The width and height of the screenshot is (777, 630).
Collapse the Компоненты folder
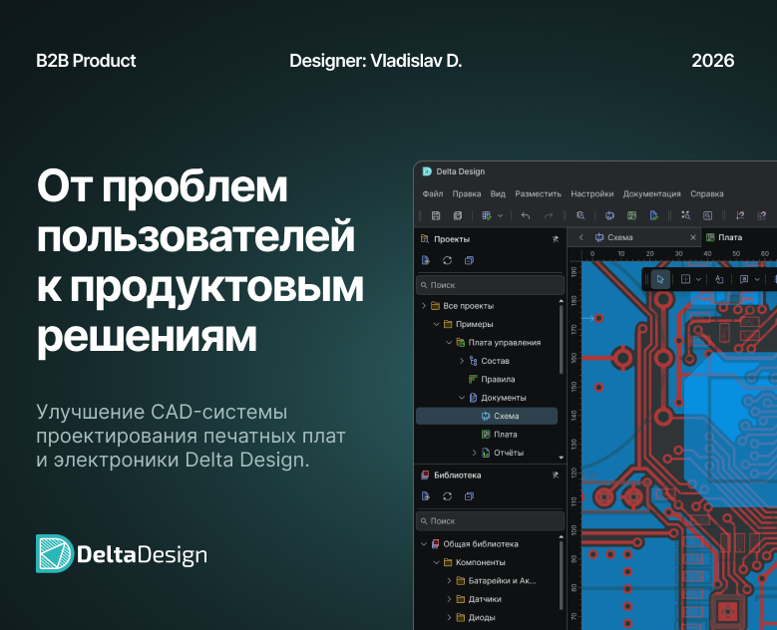pyautogui.click(x=436, y=562)
